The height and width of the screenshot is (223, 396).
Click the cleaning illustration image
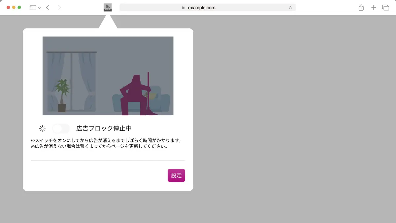point(108,76)
